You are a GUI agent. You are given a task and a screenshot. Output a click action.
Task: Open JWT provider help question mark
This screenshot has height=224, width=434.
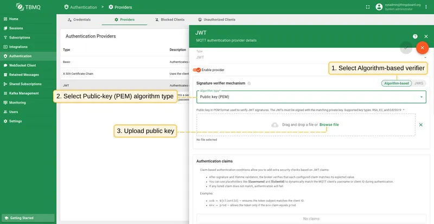tap(415, 36)
